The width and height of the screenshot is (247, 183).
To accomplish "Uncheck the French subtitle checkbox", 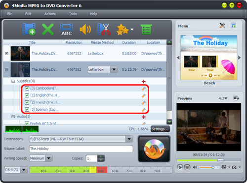I will tap(27, 102).
